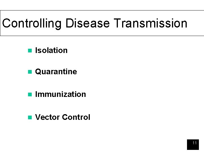Click the word "Disease" in the title

point(88,23)
